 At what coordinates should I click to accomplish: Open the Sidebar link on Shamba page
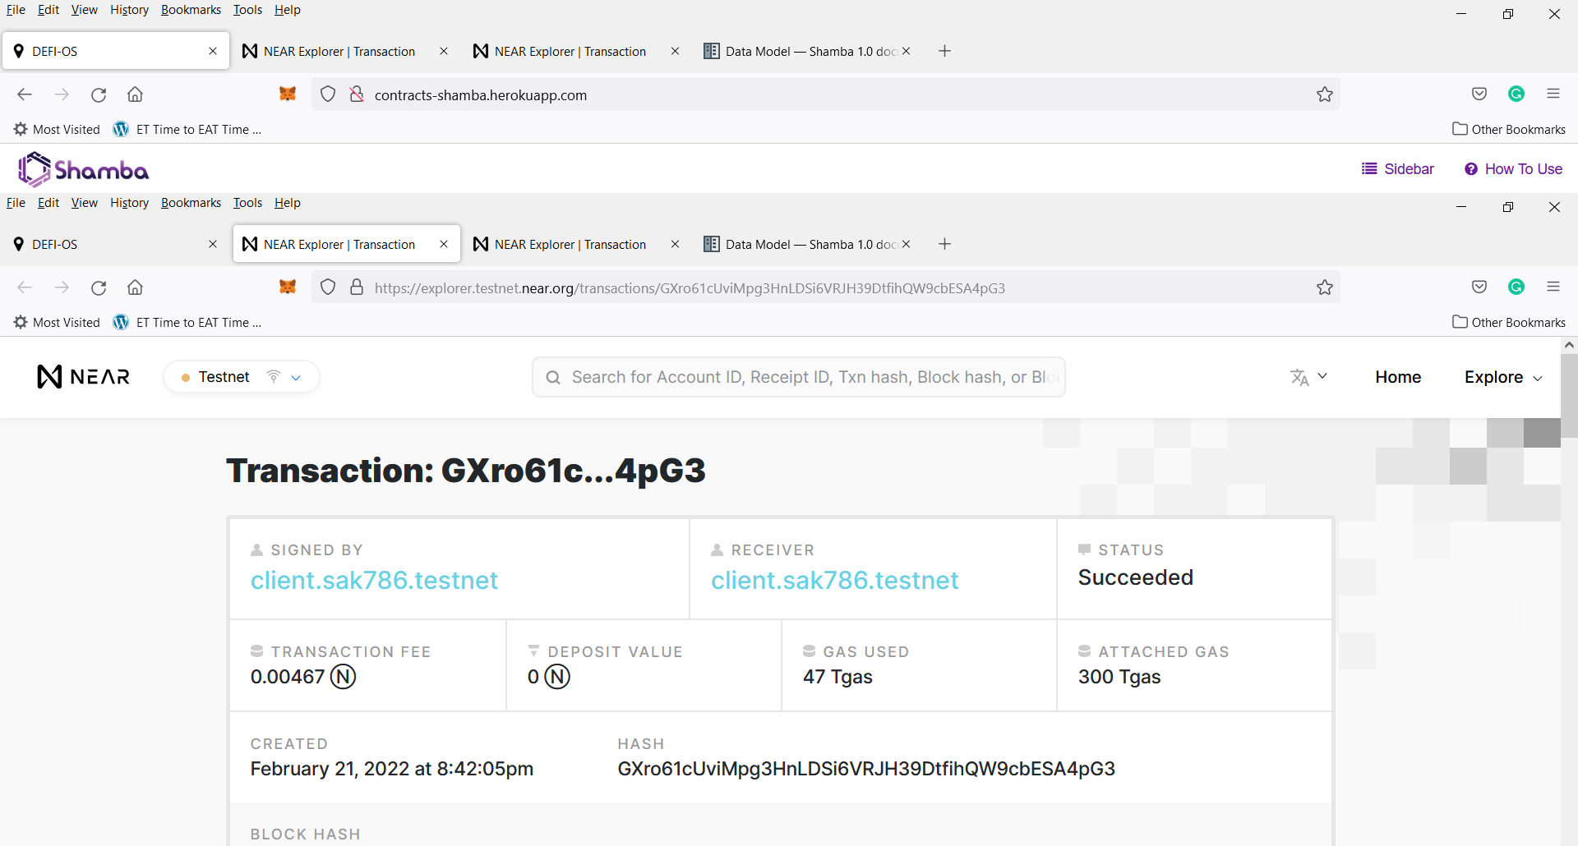tap(1398, 169)
